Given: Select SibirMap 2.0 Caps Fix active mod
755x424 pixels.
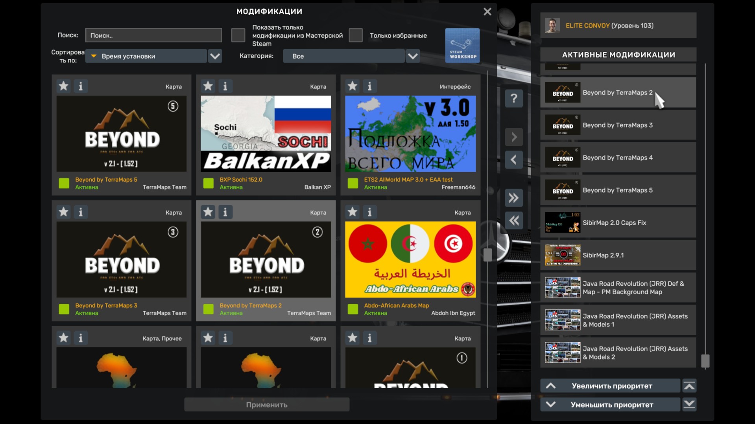Looking at the screenshot, I should click(x=618, y=223).
